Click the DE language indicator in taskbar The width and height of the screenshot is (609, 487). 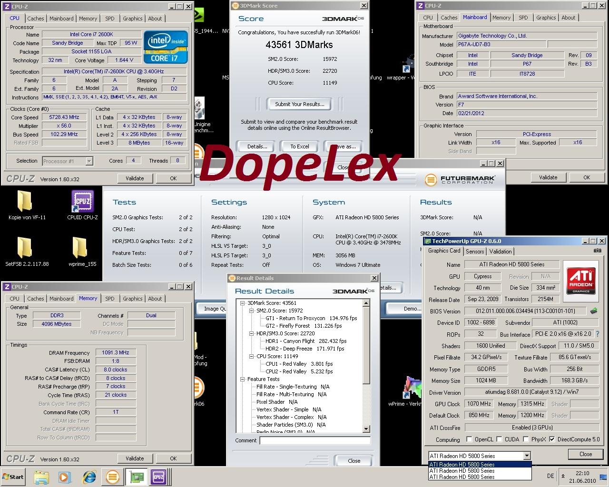(550, 476)
